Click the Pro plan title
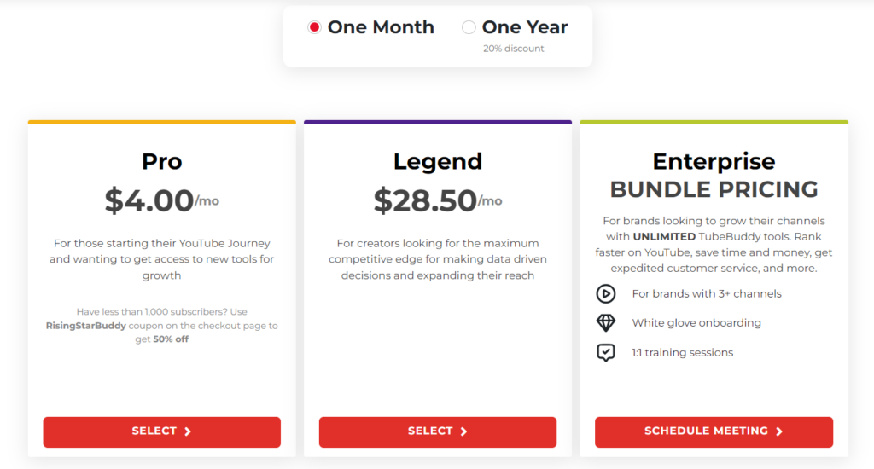Screen dimensions: 874x469 [161, 161]
